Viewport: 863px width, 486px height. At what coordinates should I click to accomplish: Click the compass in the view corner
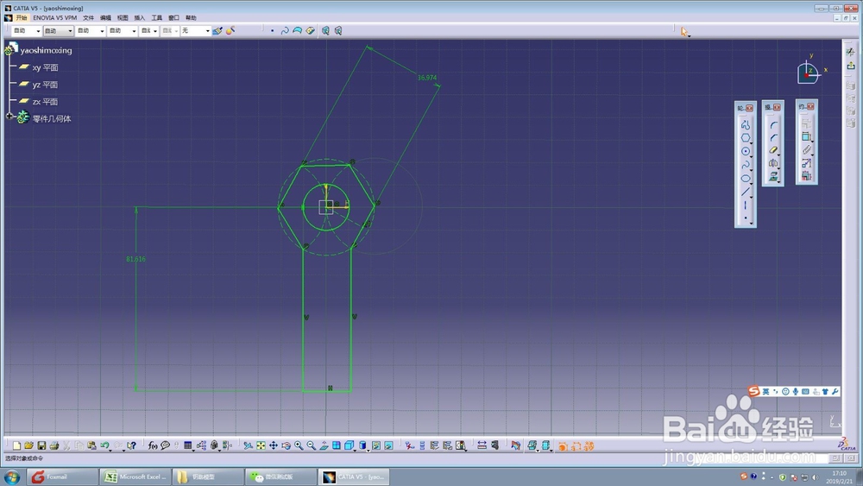[x=808, y=72]
